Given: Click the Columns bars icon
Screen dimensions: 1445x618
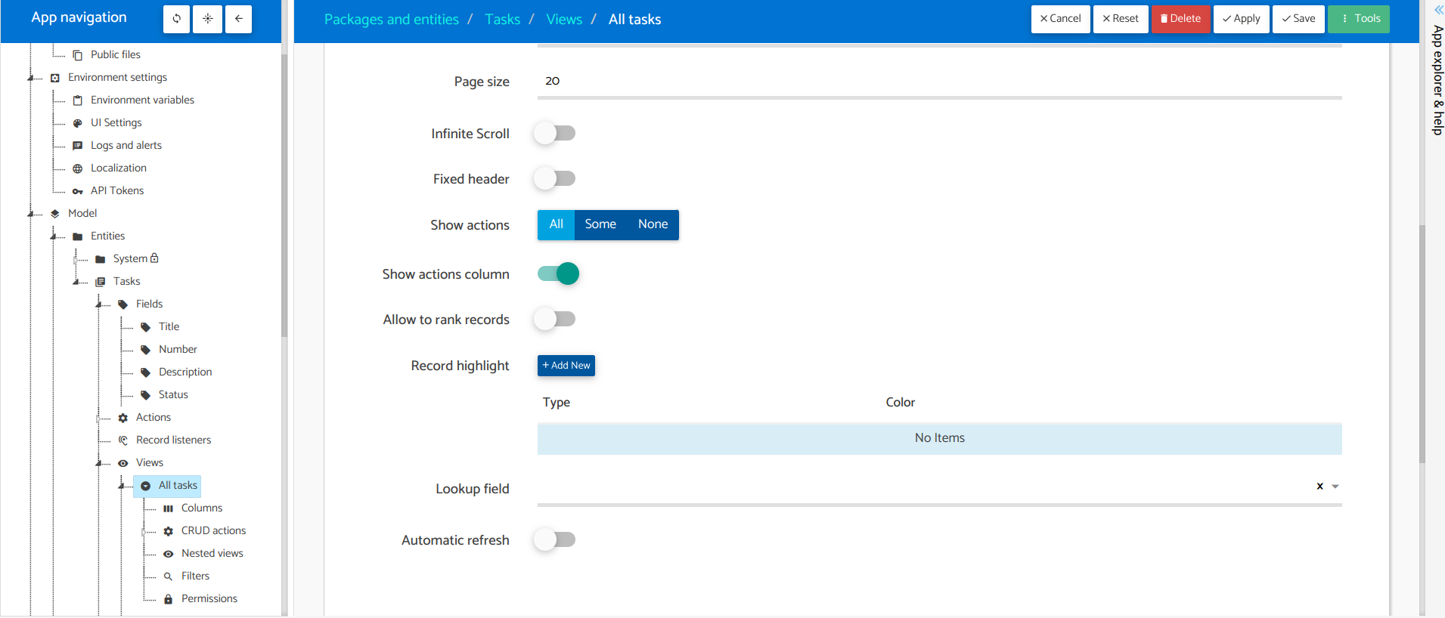Looking at the screenshot, I should coord(168,508).
